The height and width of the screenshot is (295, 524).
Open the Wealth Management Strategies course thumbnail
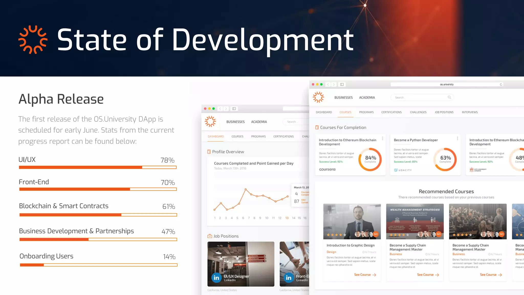click(x=415, y=222)
